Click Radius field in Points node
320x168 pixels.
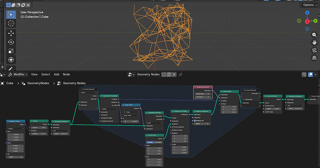[x=39, y=134]
